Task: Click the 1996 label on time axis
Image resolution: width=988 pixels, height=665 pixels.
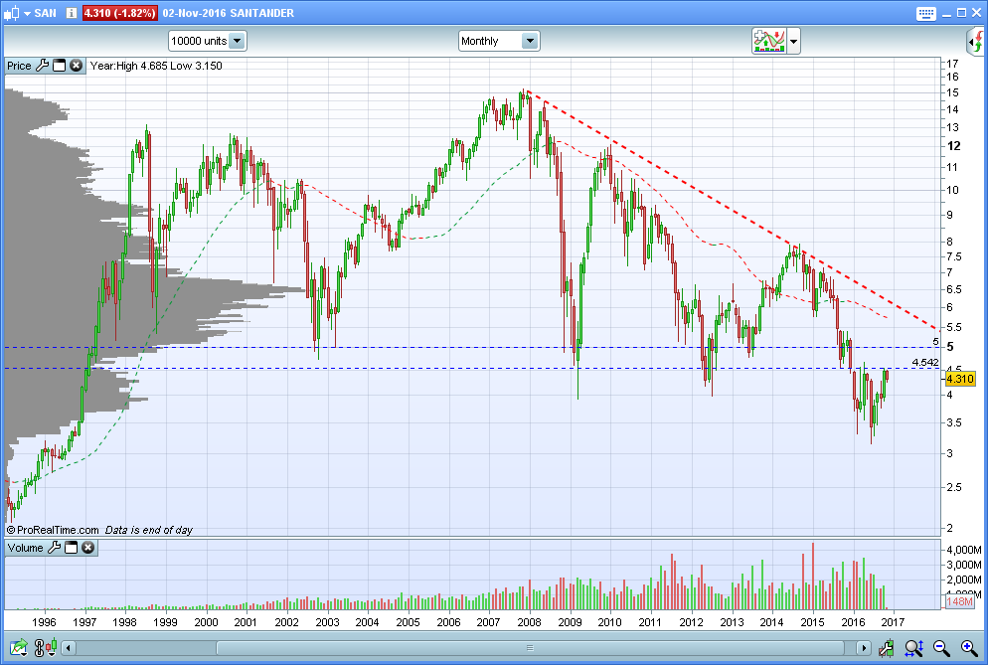Action: [44, 622]
